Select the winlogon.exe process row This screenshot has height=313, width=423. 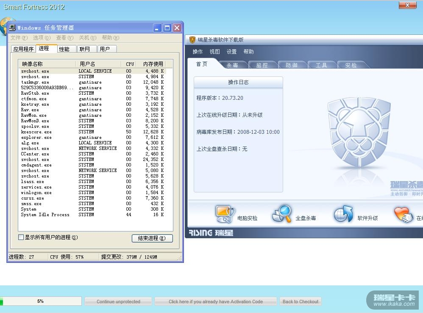pos(92,192)
